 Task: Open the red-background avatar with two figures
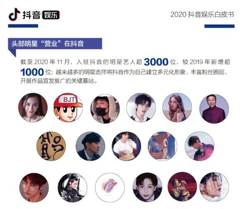[182, 187]
